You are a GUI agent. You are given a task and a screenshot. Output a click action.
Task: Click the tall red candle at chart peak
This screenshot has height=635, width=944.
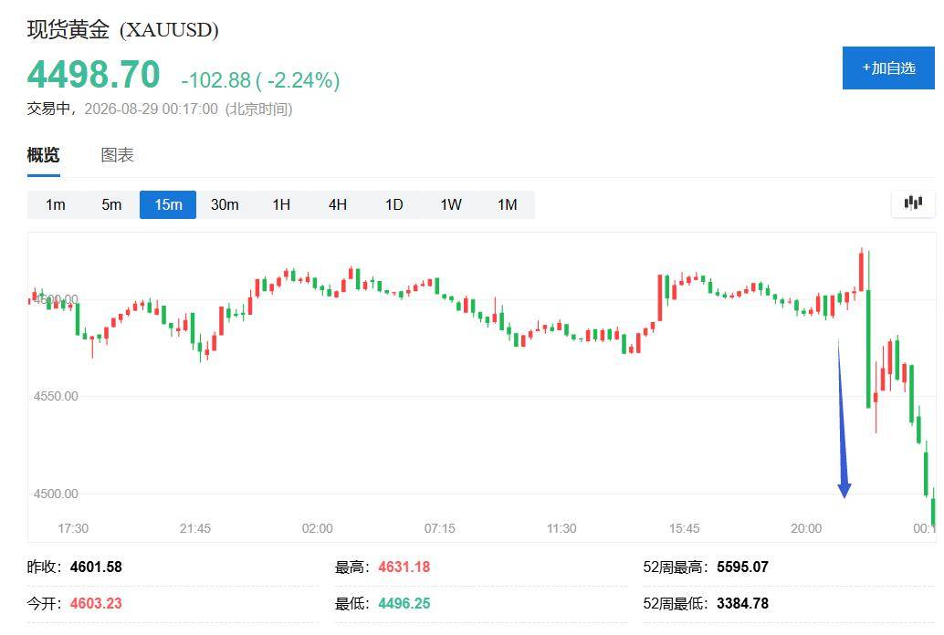coord(862,271)
